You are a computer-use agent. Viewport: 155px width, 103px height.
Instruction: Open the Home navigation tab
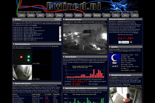click(21, 15)
